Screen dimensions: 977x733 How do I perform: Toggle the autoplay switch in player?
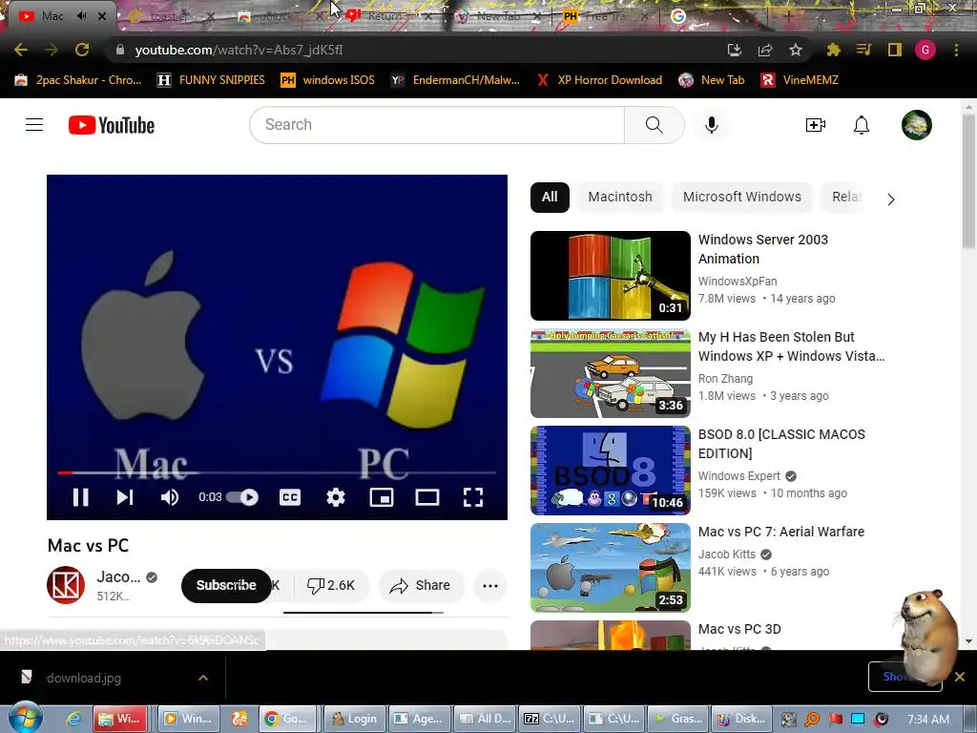pyautogui.click(x=242, y=496)
